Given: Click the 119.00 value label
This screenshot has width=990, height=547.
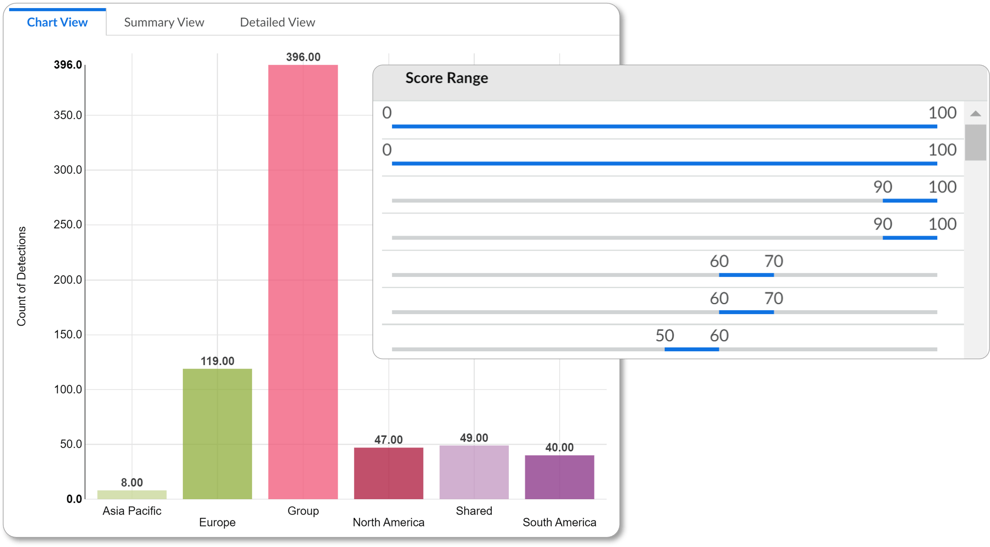Looking at the screenshot, I should [217, 361].
